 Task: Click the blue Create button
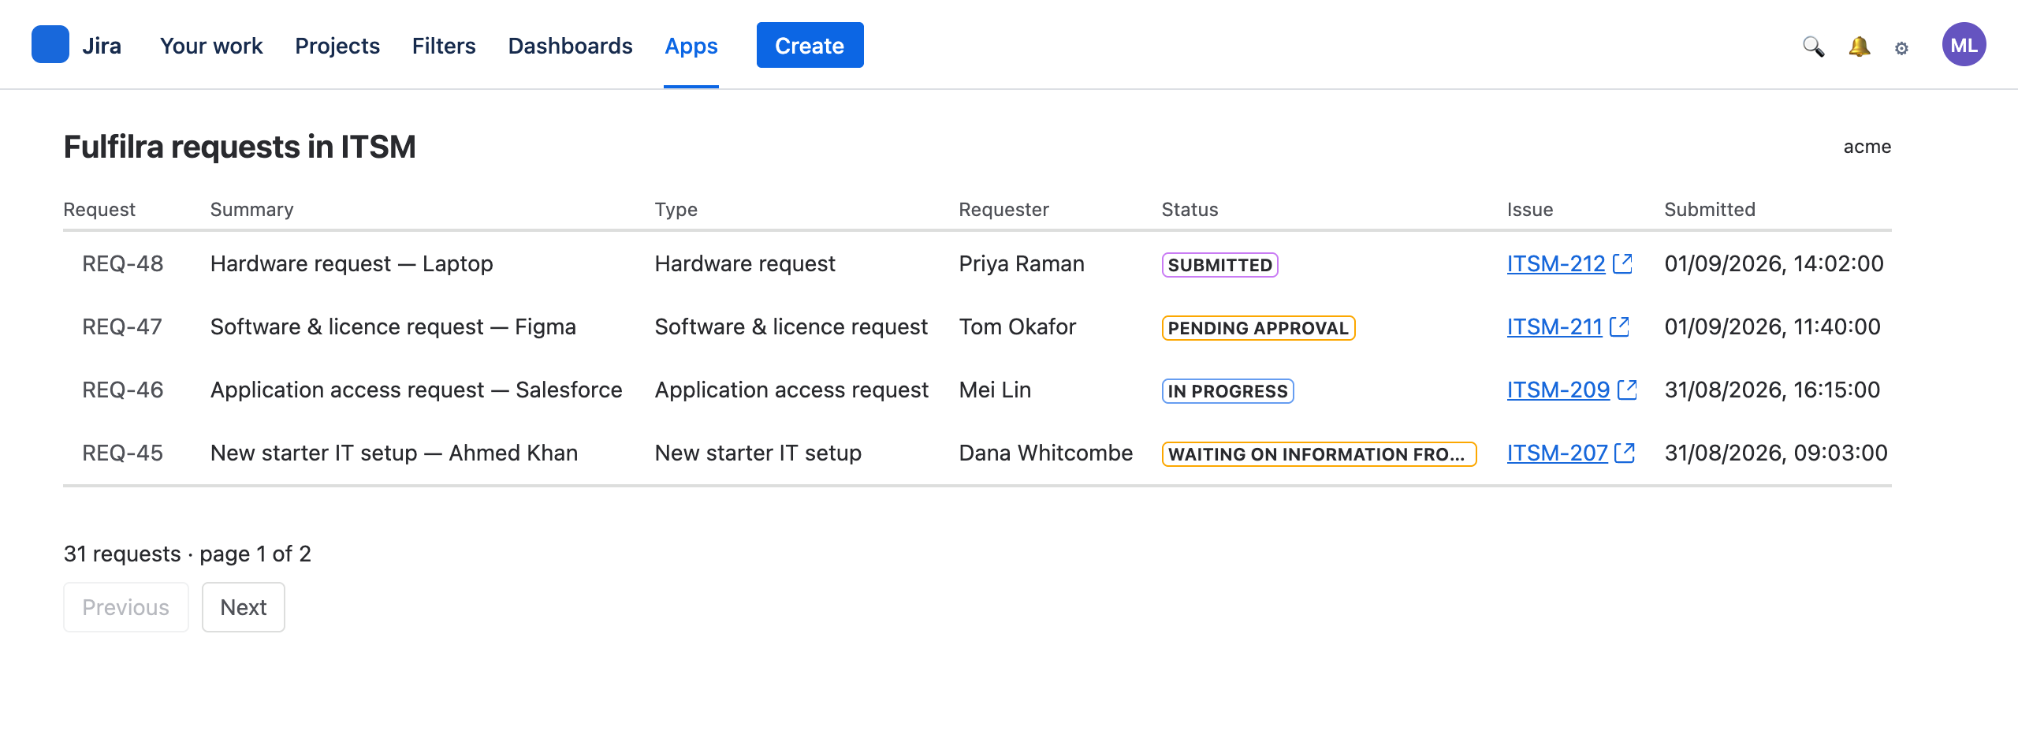click(x=810, y=45)
